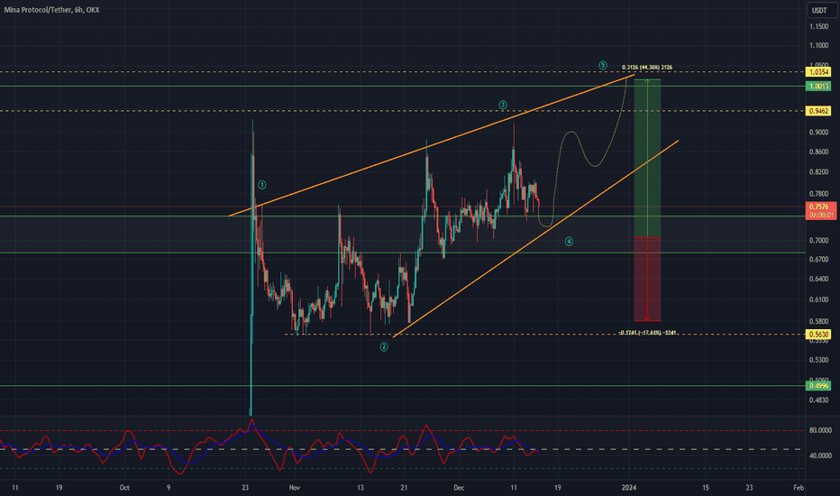Click the 0.5630 yellow price label
Viewport: 840px width, 496px height.
coord(819,334)
